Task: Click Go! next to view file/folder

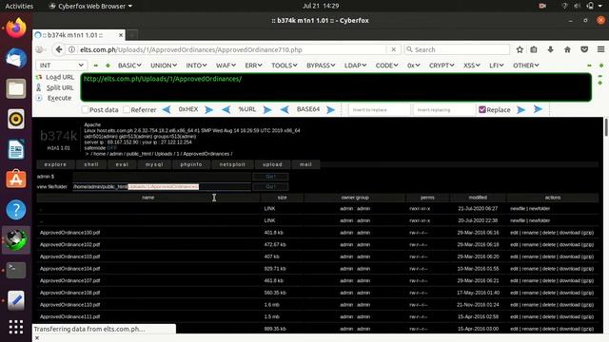Action: [x=270, y=186]
